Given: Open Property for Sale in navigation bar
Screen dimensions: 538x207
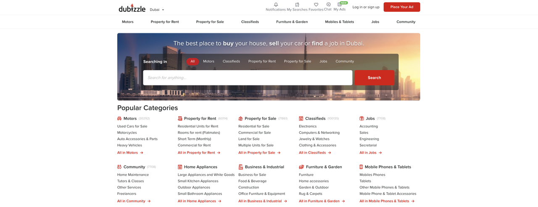Looking at the screenshot, I should click(x=210, y=22).
